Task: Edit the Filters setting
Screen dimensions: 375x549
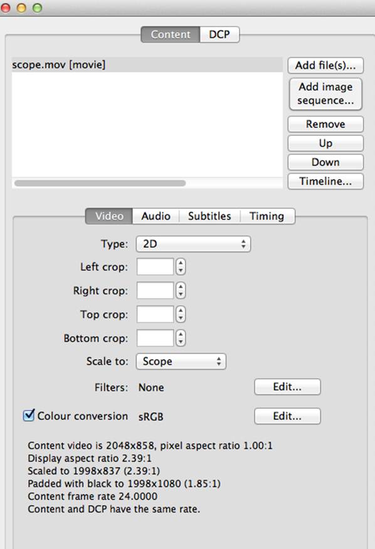Action: [287, 387]
